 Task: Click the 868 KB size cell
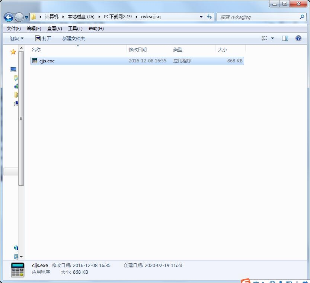(x=235, y=61)
